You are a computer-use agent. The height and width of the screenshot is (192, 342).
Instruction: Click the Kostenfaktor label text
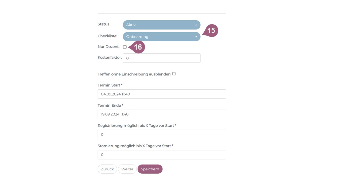pos(110,57)
